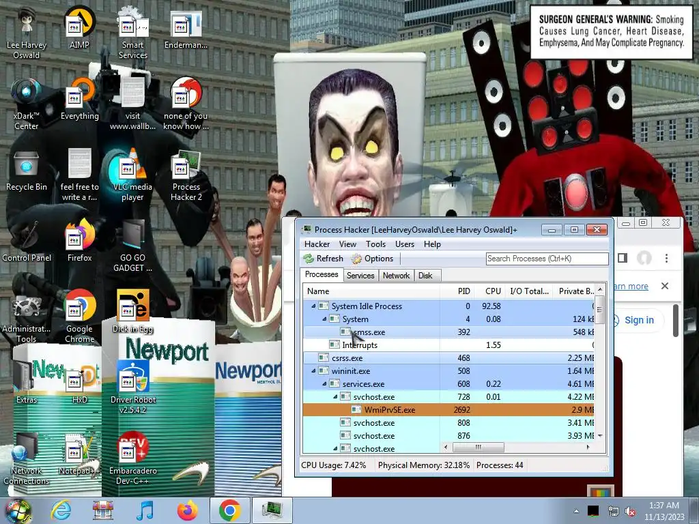The width and height of the screenshot is (699, 524).
Task: Open the Dick in Egg desktop icon
Action: [133, 312]
